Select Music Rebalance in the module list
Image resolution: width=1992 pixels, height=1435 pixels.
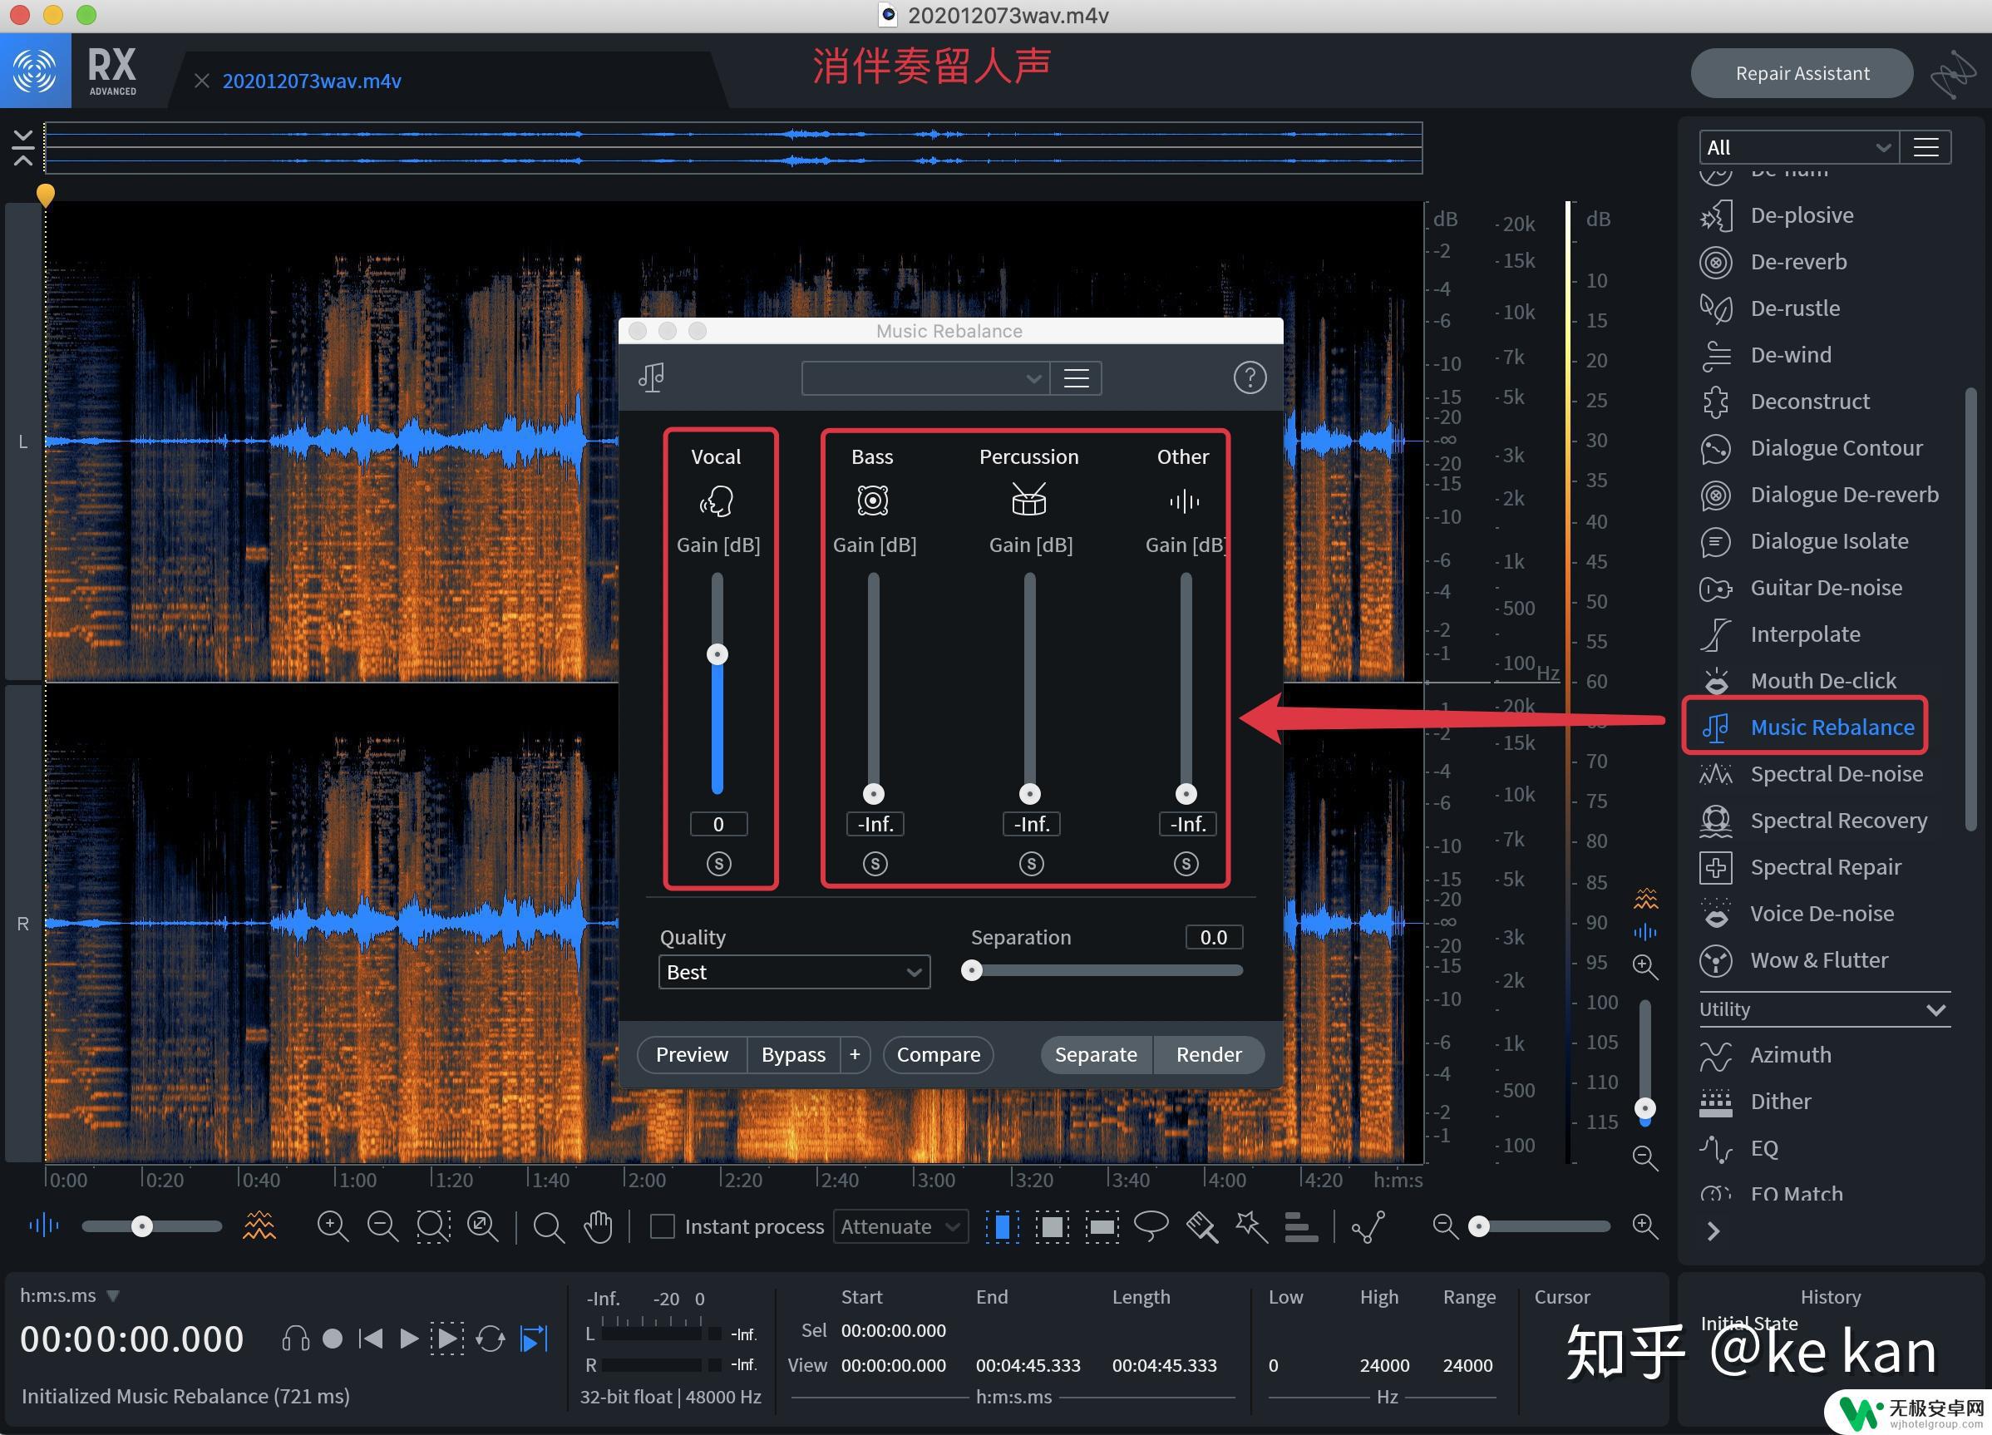click(x=1806, y=727)
